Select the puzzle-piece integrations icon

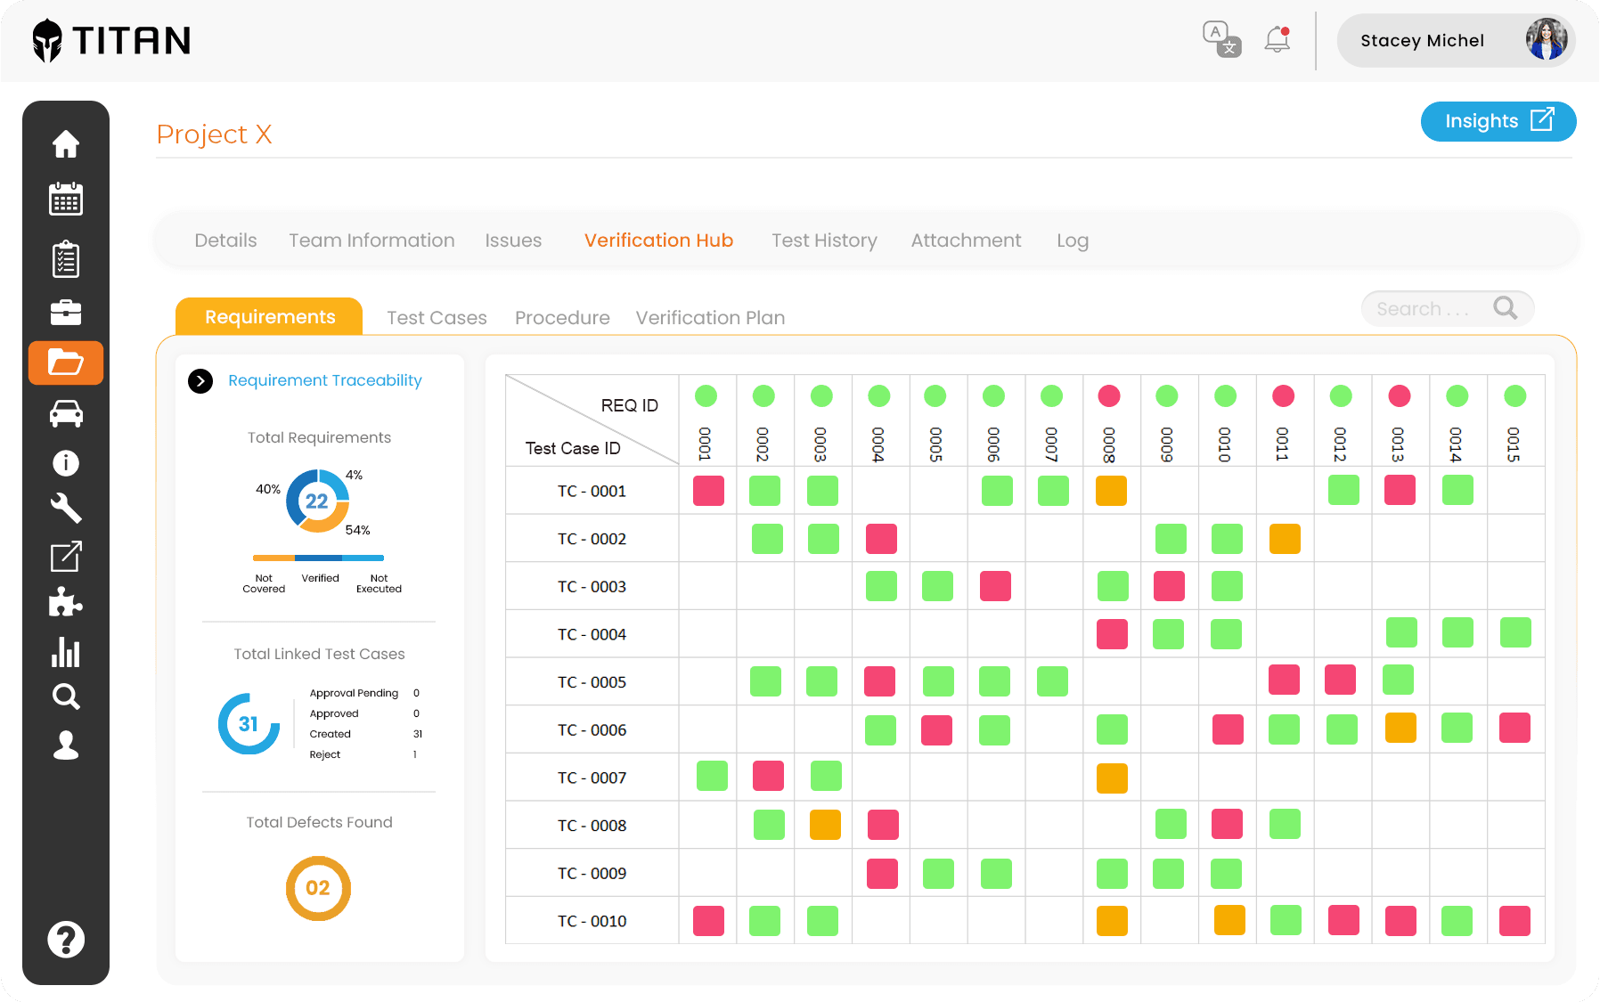point(66,604)
